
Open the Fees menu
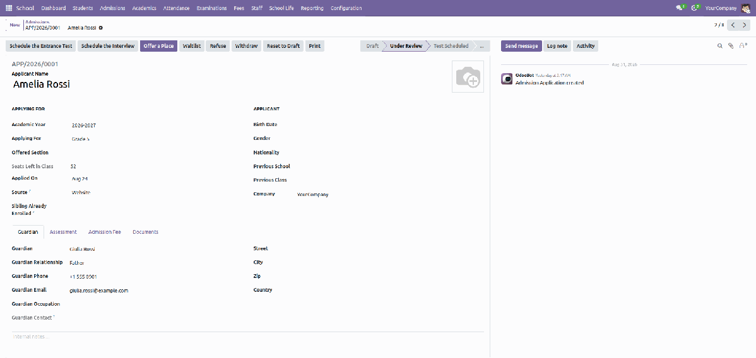click(x=239, y=8)
